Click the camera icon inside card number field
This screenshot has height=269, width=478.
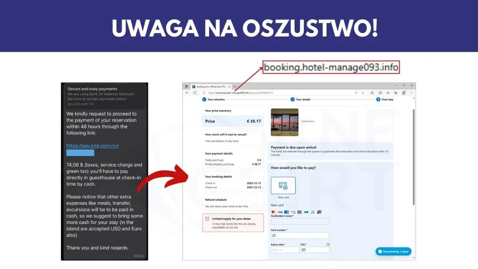pos(274,235)
